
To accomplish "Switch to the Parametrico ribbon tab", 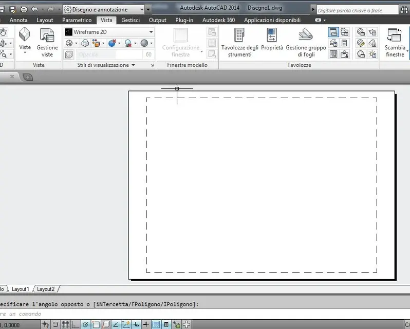I will [x=77, y=20].
